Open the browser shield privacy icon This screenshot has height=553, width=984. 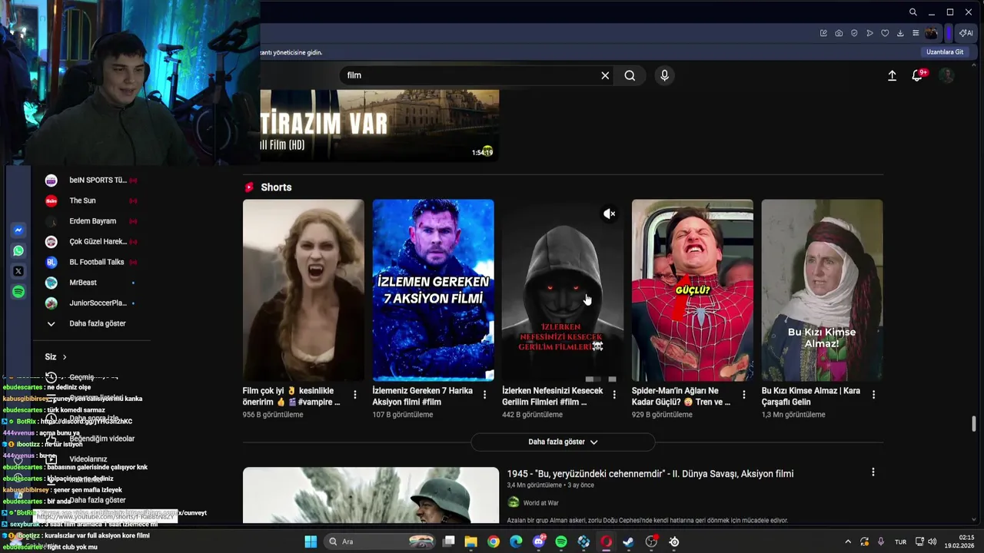(x=854, y=33)
